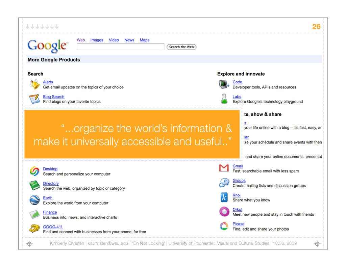Click the Finance chart icon
This screenshot has height=267, width=346.
(34, 215)
